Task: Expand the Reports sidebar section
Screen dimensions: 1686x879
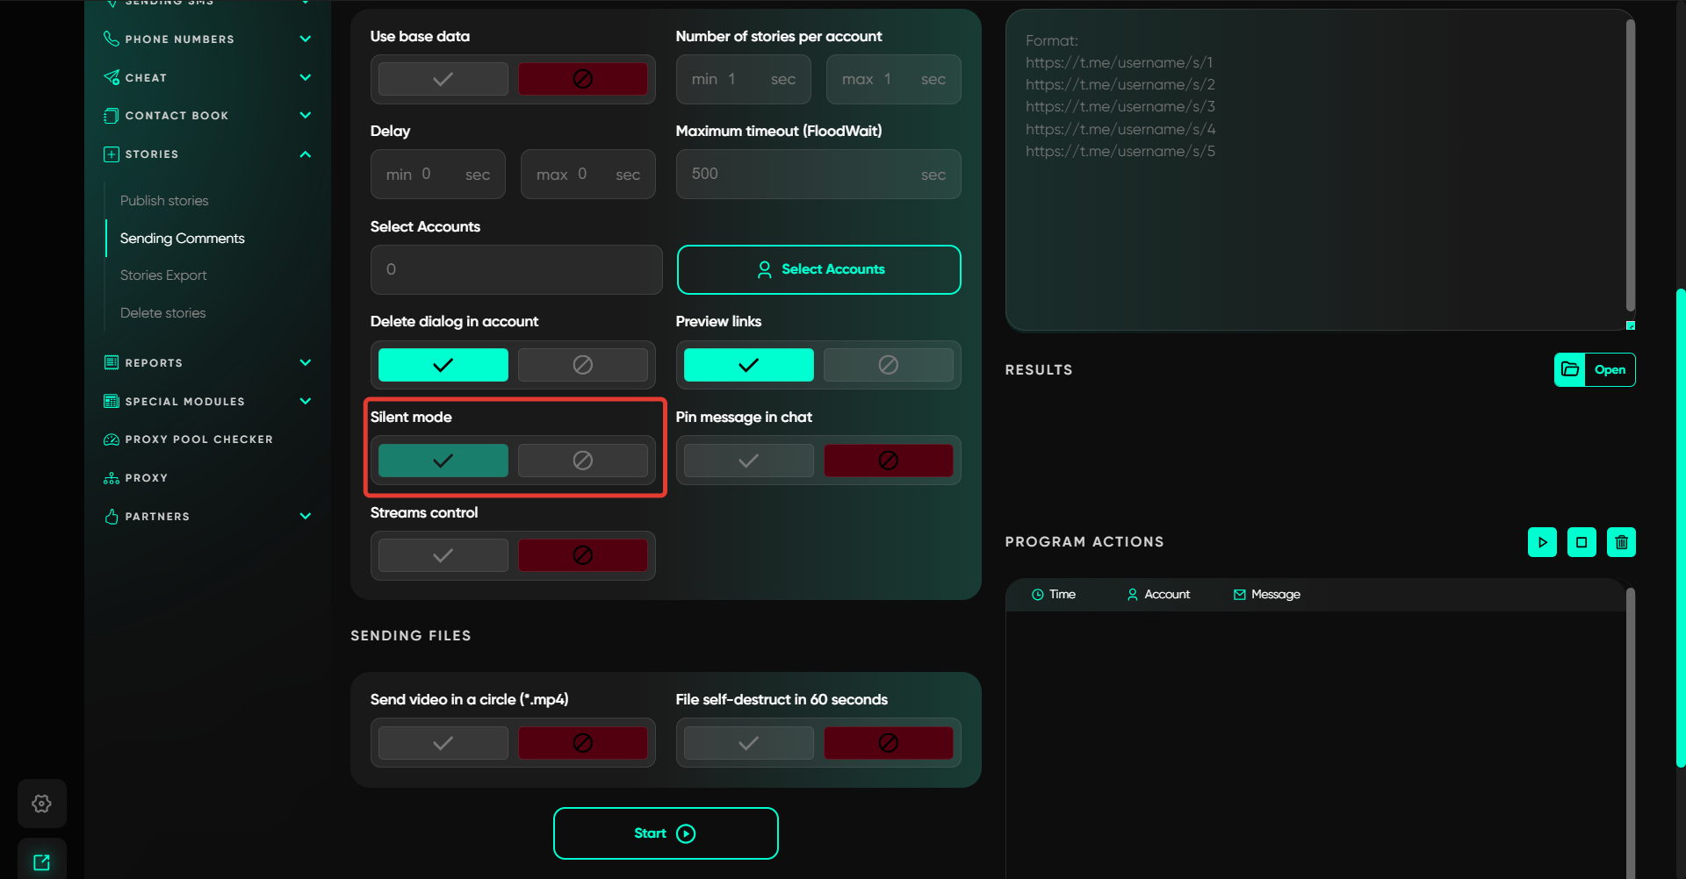Action: pyautogui.click(x=305, y=362)
